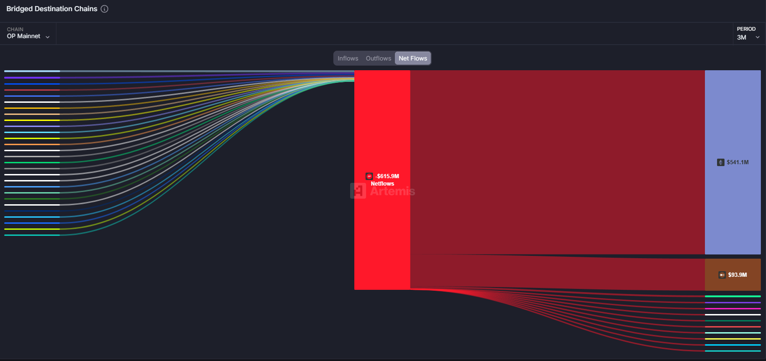Image resolution: width=766 pixels, height=361 pixels.
Task: Click the Ethereum icon next to $541.1M
Action: 721,162
